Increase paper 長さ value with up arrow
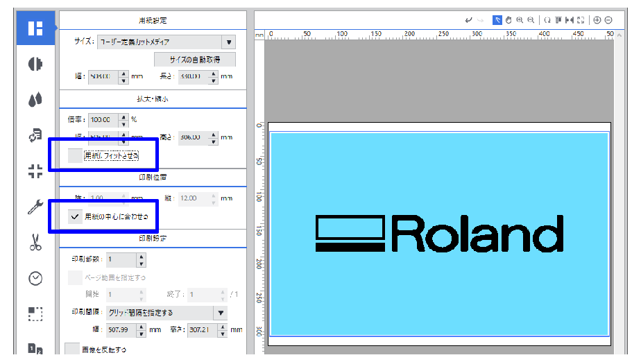 214,74
